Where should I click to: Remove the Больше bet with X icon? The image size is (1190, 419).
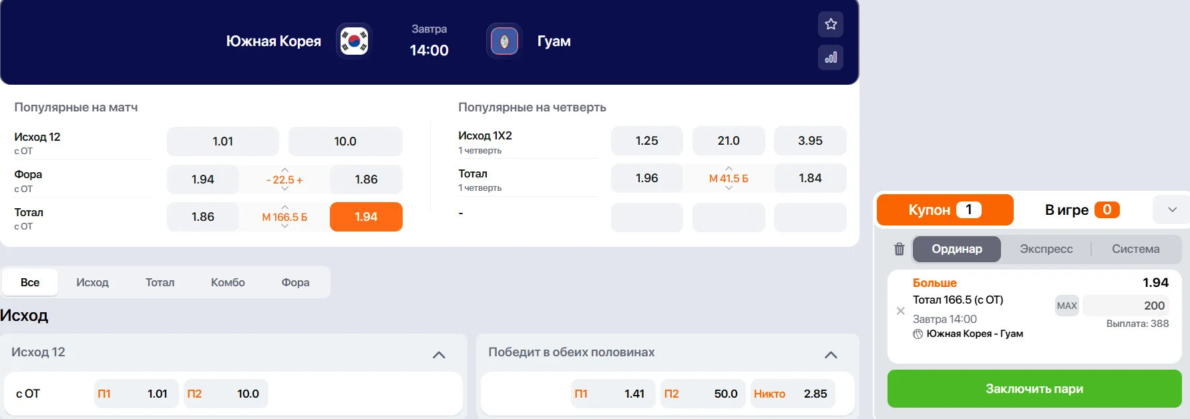(900, 311)
